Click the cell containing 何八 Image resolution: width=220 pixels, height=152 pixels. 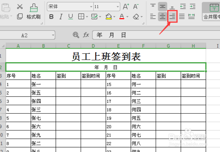(x=143, y=143)
